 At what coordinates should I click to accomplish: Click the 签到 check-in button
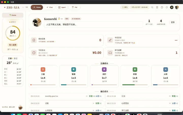(173, 22)
